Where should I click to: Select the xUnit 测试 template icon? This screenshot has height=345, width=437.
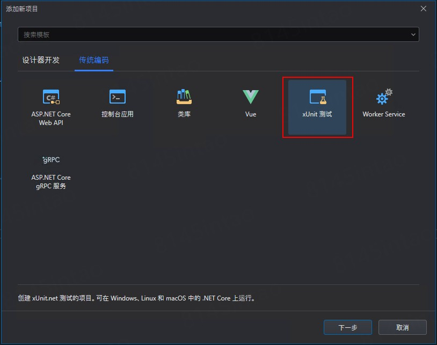tap(317, 97)
